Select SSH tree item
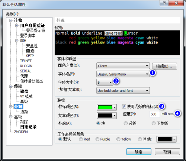Image resolution: width=186 pixels, height=161 pixels. (23, 41)
